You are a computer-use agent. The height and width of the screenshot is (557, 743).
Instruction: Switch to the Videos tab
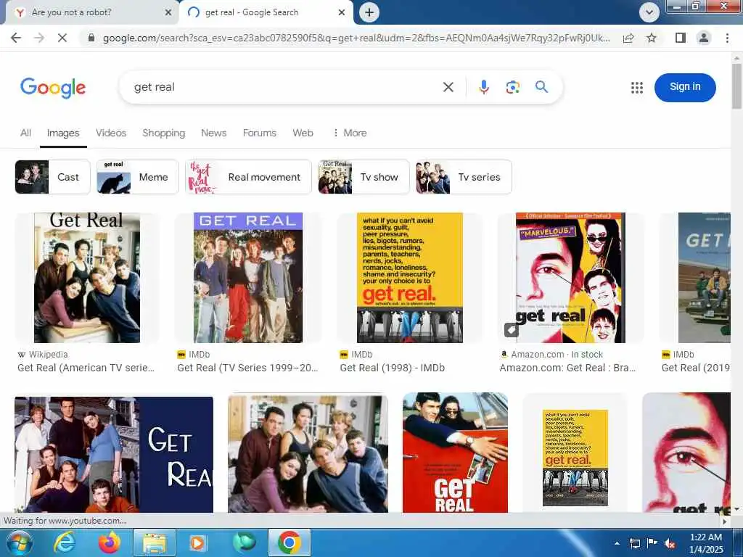[111, 133]
